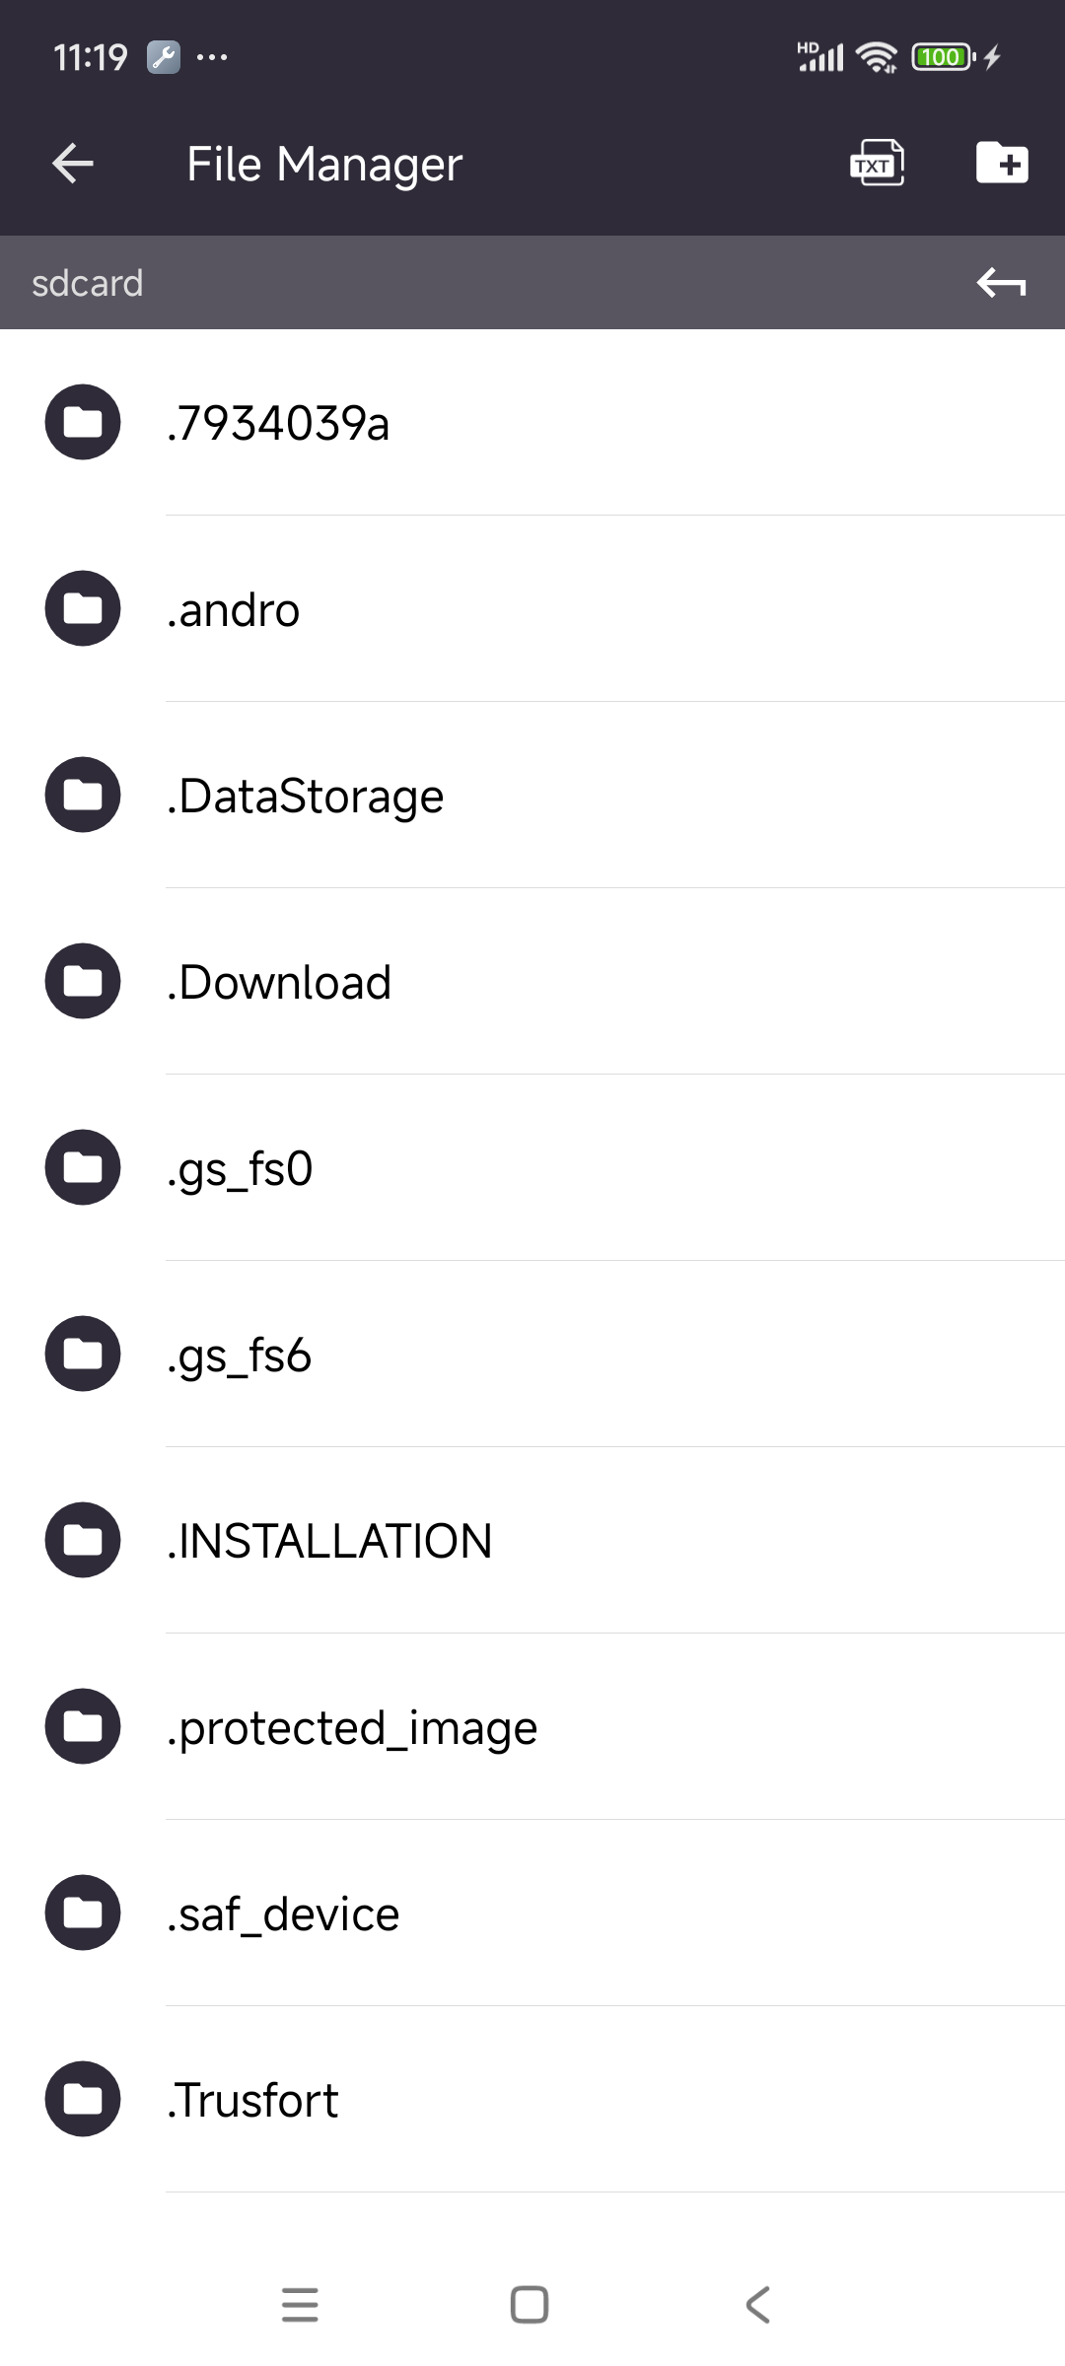Click the .7934039a folder icon
This screenshot has width=1065, height=2366.
point(83,422)
